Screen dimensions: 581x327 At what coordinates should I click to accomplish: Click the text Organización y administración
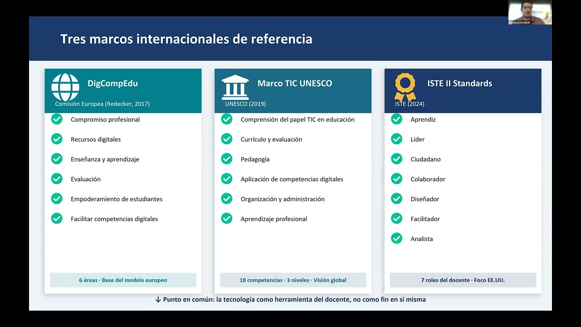pyautogui.click(x=283, y=199)
